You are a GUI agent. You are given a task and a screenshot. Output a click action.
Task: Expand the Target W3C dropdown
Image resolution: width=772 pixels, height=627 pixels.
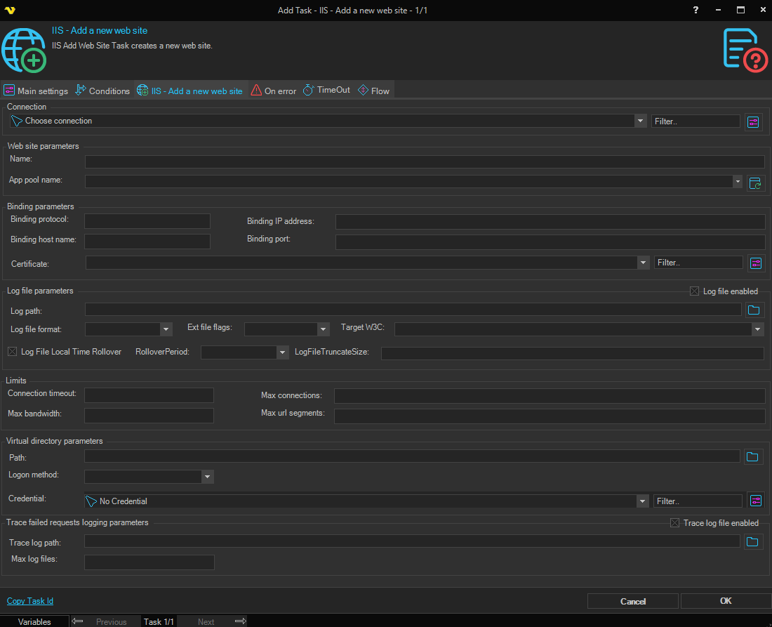(x=757, y=329)
